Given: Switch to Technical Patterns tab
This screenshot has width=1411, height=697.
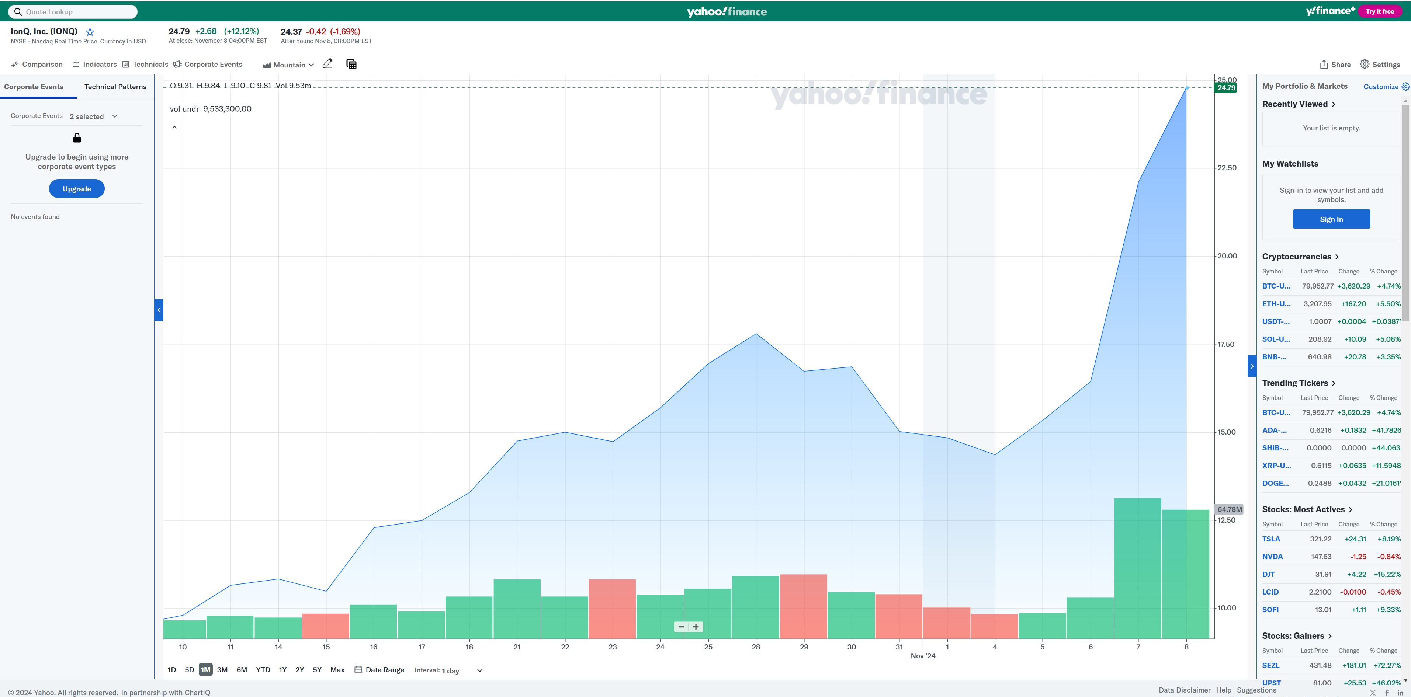Looking at the screenshot, I should (115, 87).
